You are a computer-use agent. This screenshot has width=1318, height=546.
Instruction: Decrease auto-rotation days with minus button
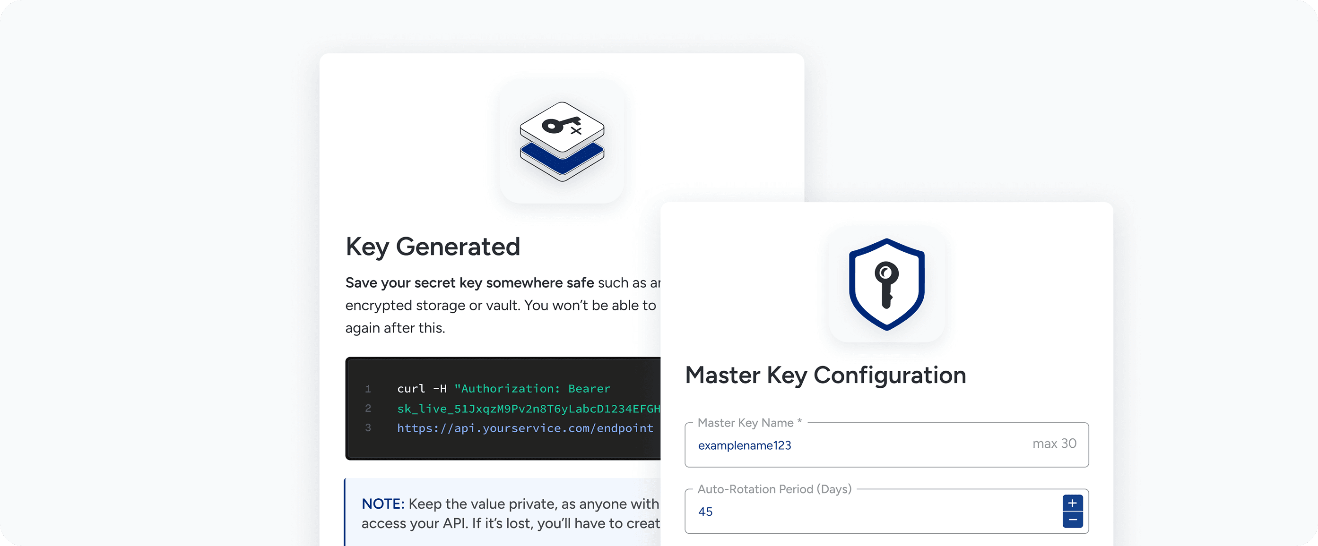point(1072,520)
